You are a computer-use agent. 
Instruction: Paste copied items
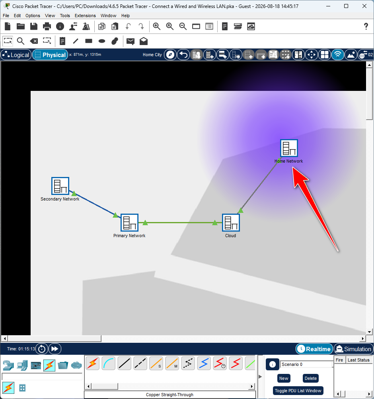pyautogui.click(x=115, y=26)
